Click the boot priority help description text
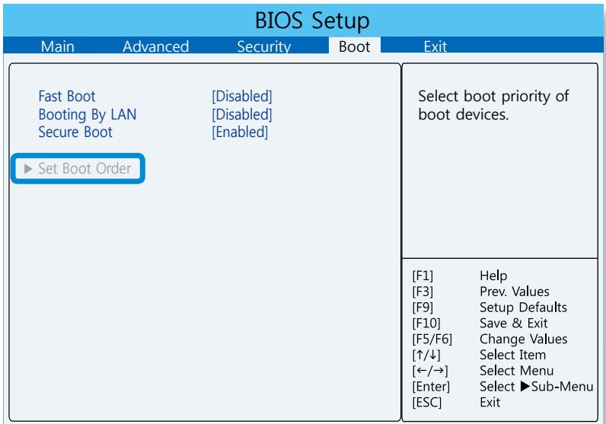Screen dimensions: 606x424 [x=494, y=107]
